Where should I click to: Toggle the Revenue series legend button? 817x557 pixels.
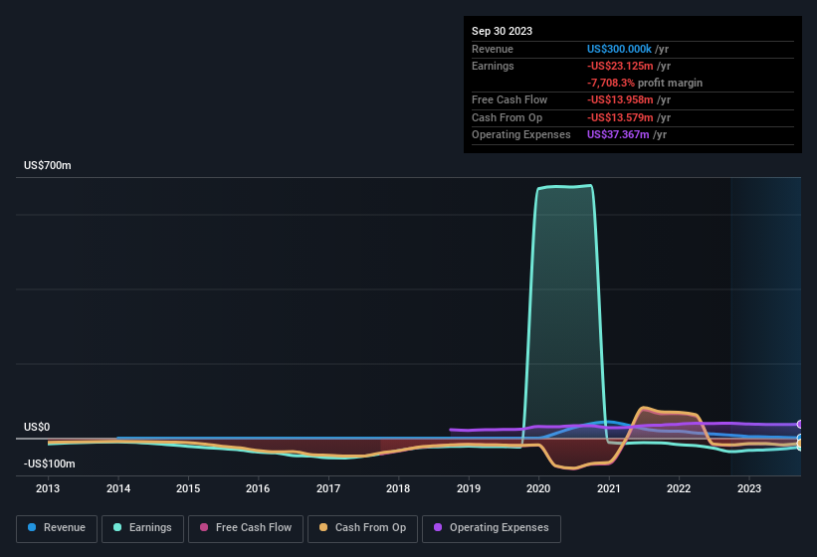point(57,528)
